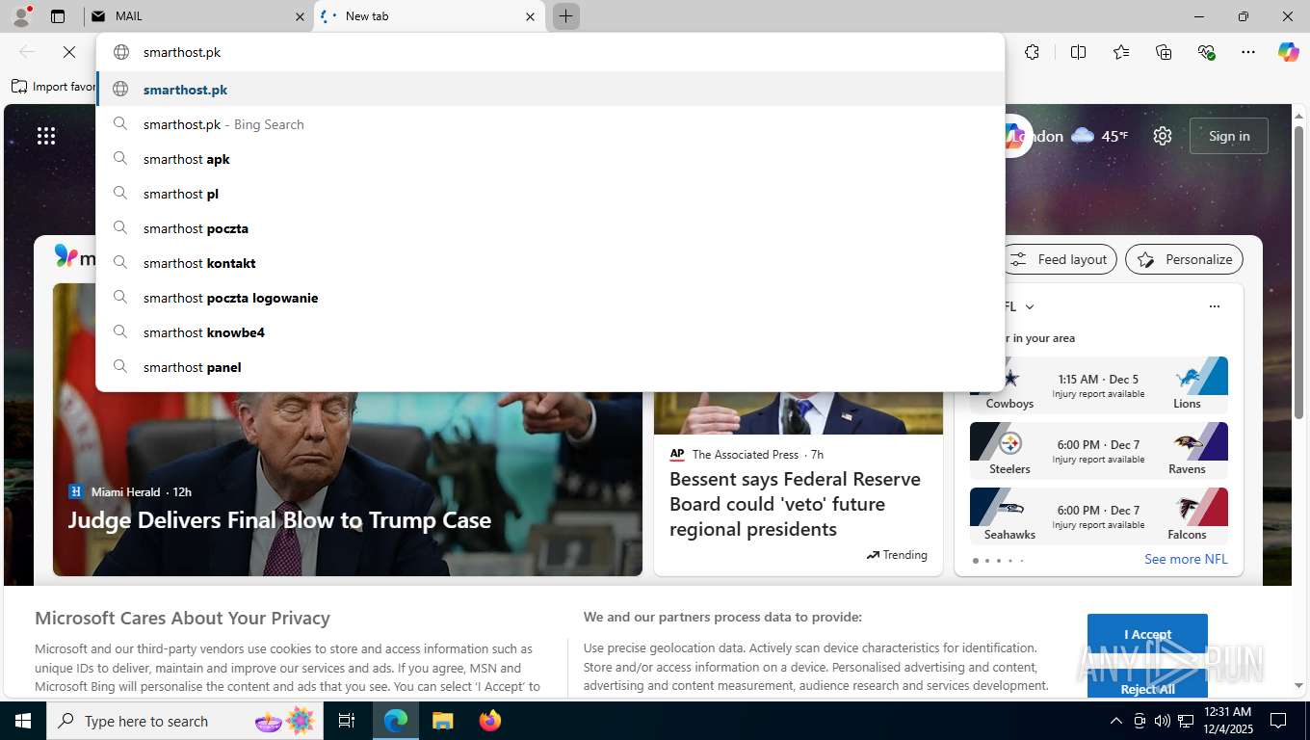Show hidden system tray icons
Screen dimensions: 1310x740
pyautogui.click(x=1115, y=721)
